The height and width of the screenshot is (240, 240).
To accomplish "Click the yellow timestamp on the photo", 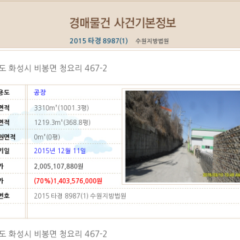I will click(x=221, y=175).
